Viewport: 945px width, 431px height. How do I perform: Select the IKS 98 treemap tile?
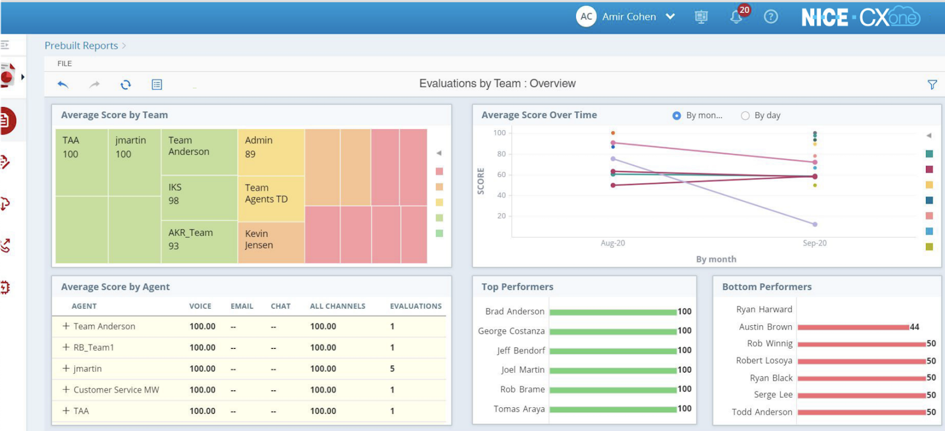(x=199, y=198)
